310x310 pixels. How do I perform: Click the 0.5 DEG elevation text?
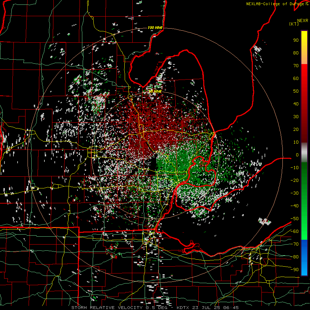tap(156, 308)
